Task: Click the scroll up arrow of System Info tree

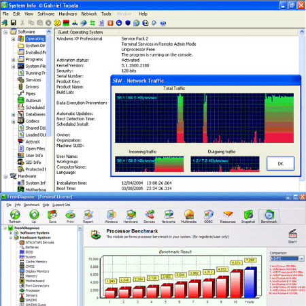Action: (49, 31)
